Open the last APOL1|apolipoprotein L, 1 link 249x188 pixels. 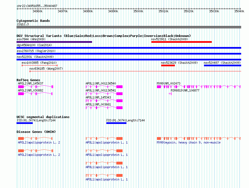coord(107,179)
